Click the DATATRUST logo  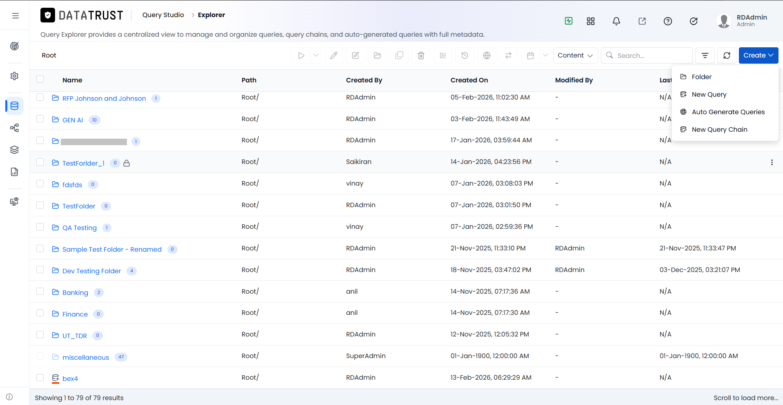[x=82, y=15]
